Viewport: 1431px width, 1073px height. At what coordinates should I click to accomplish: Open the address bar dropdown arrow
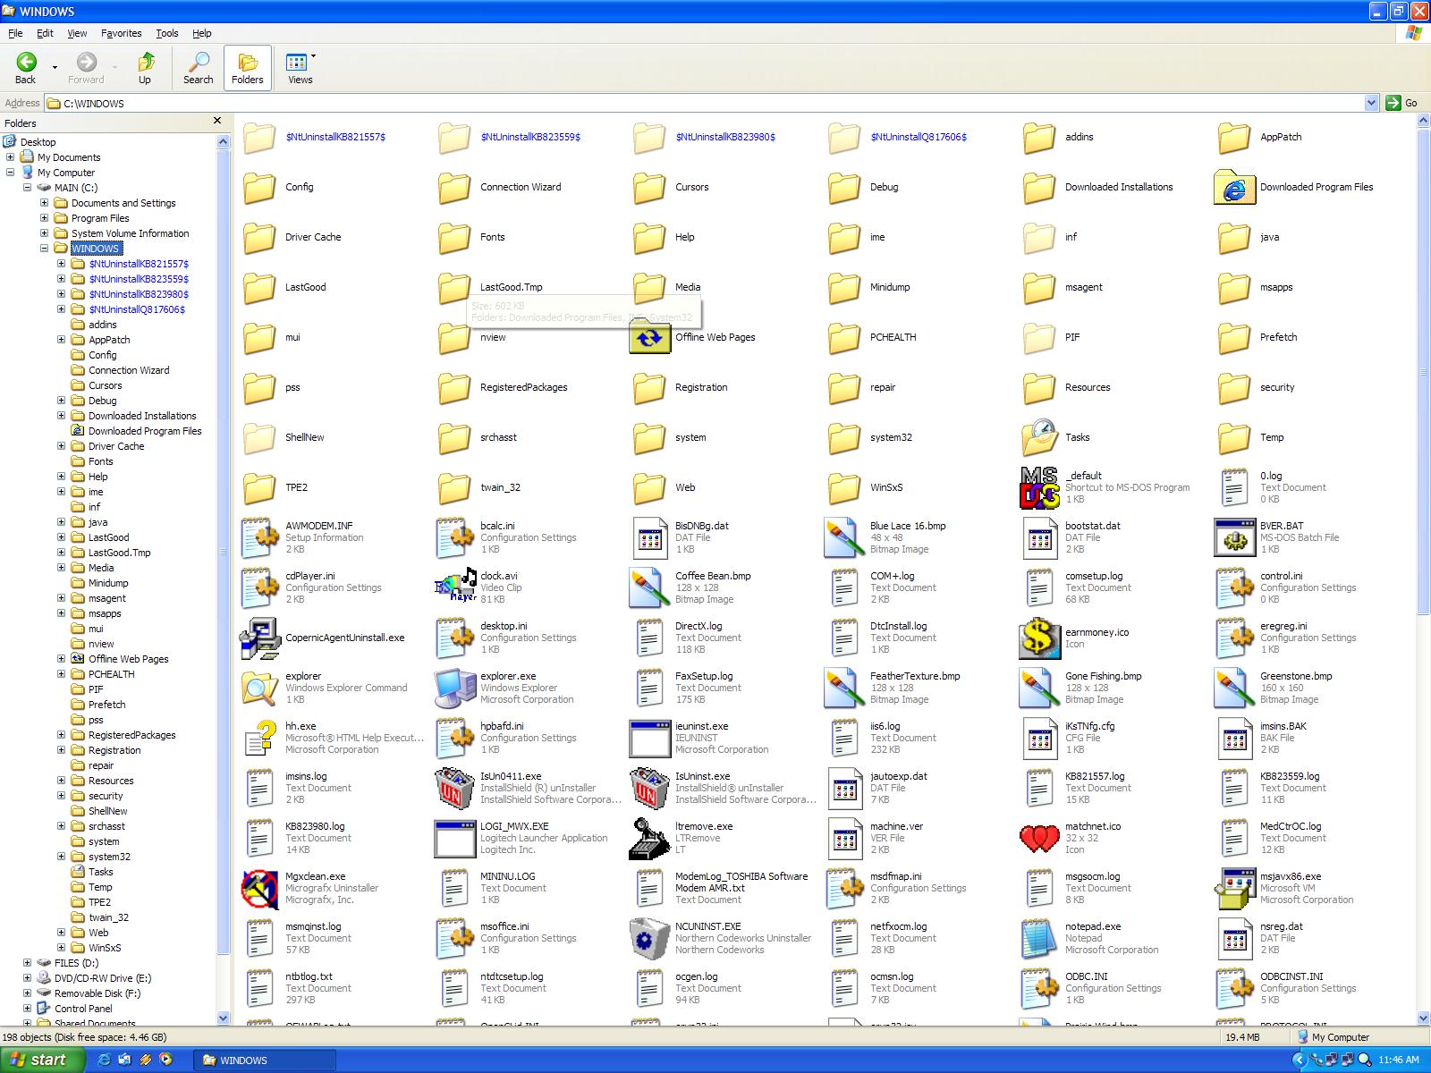[x=1371, y=103]
